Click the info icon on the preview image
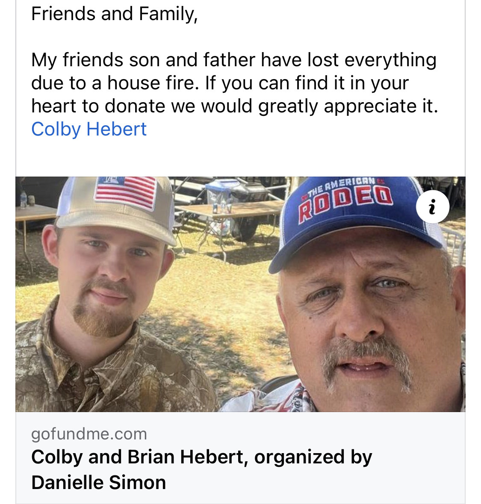 click(432, 206)
